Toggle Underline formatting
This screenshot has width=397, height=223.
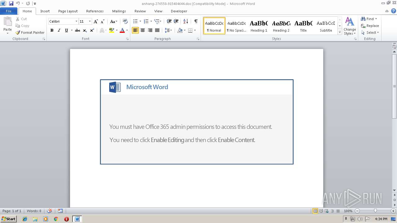pyautogui.click(x=66, y=30)
